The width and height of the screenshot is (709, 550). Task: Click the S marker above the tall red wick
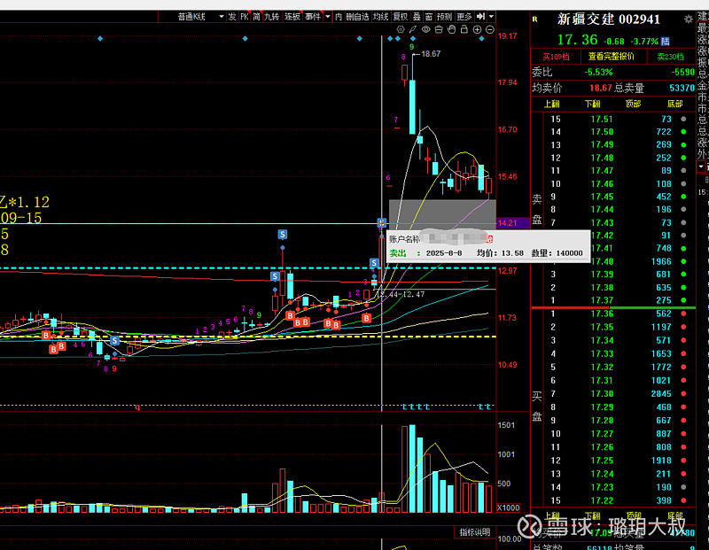(282, 234)
